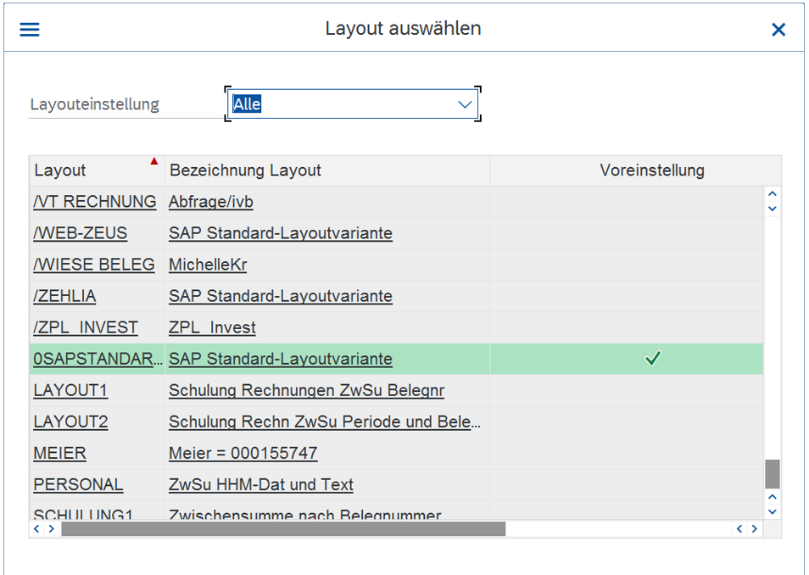
Task: Select the /WEB-ZEUS layout link
Action: 80,233
